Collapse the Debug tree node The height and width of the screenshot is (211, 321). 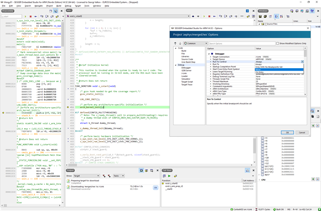[x=176, y=65]
